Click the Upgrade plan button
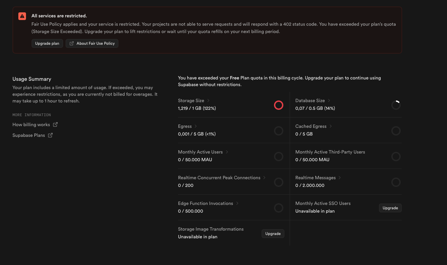 pyautogui.click(x=47, y=43)
